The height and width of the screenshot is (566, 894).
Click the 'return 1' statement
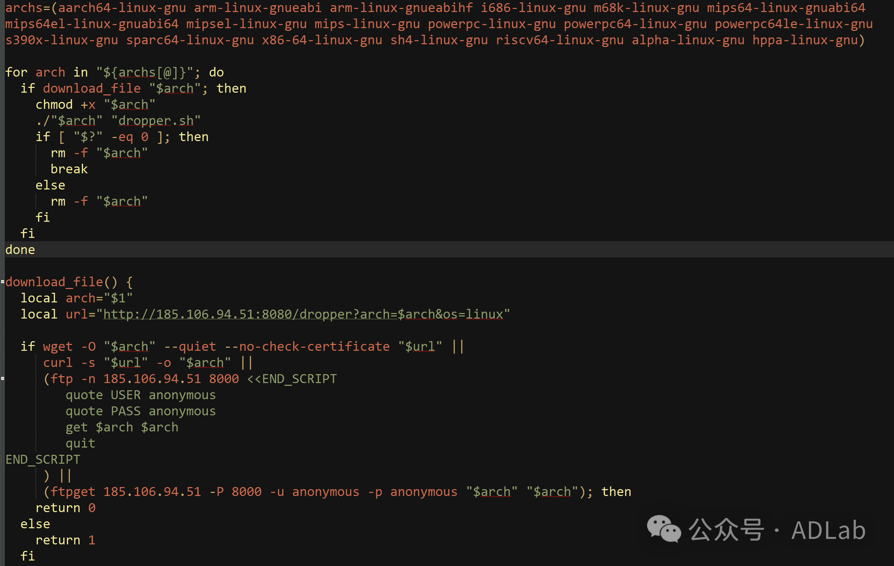65,540
